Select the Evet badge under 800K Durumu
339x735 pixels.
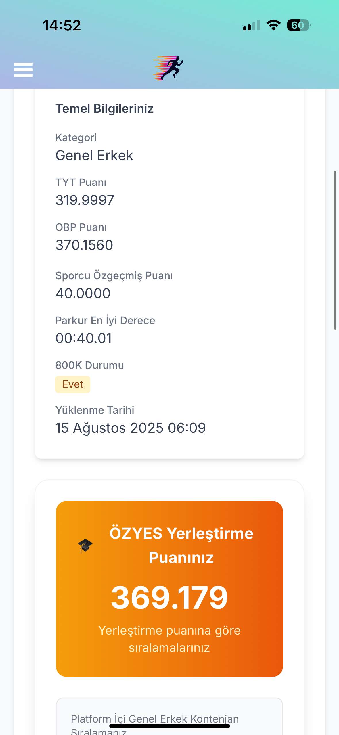[73, 384]
